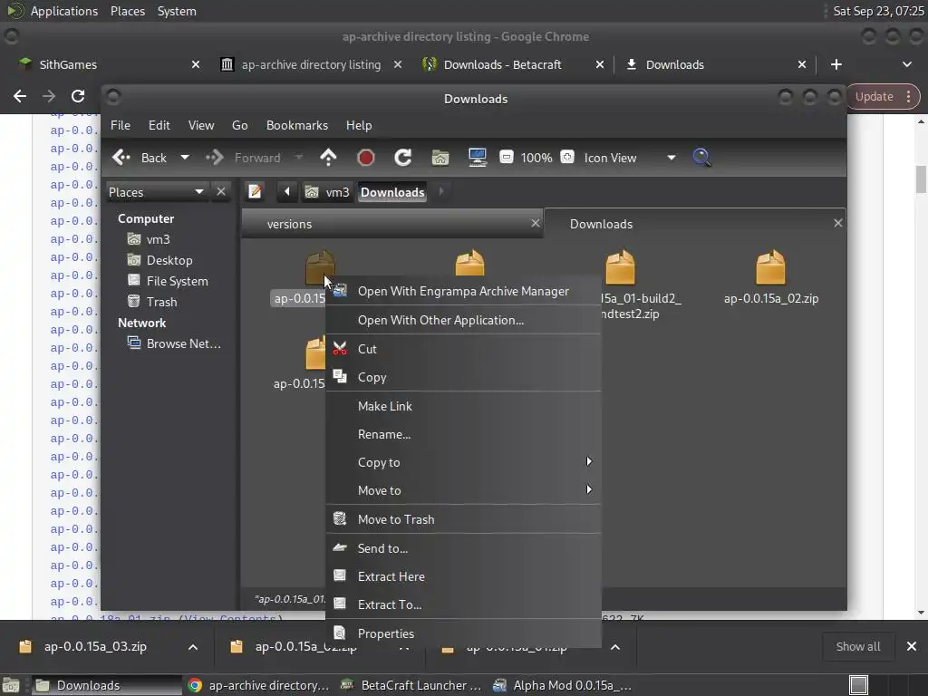Click the zoom out minus icon
This screenshot has width=928, height=696.
pyautogui.click(x=506, y=157)
